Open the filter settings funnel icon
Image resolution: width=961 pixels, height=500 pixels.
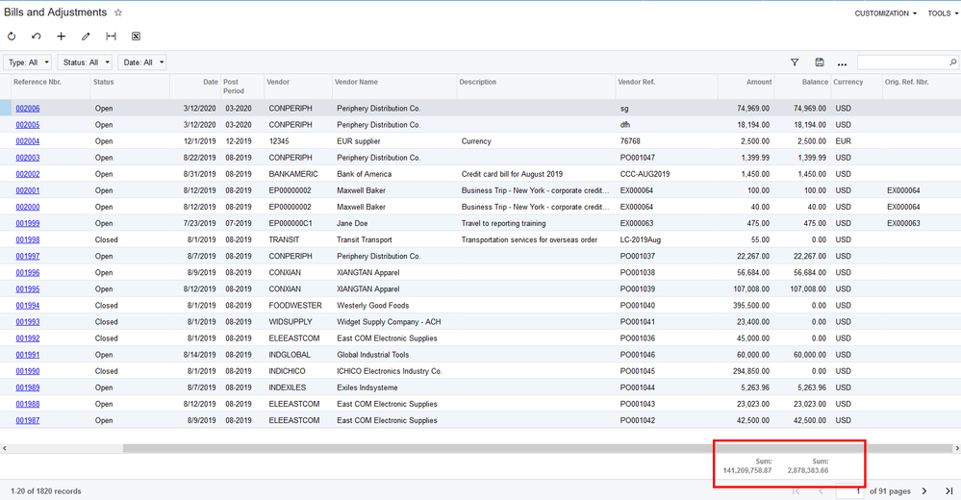pyautogui.click(x=795, y=62)
